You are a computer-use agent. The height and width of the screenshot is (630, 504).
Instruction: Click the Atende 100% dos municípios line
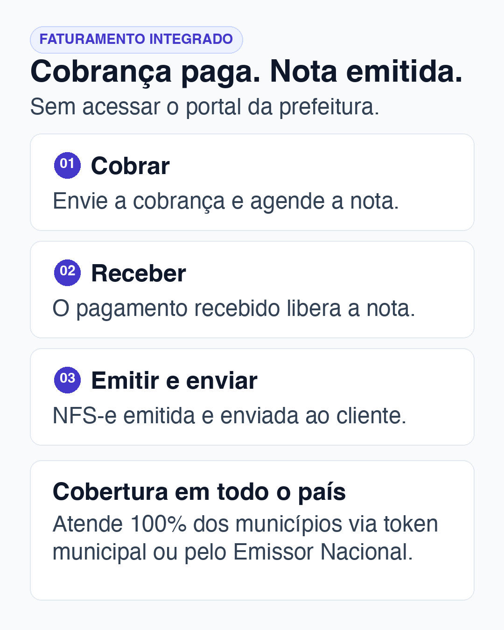245,524
